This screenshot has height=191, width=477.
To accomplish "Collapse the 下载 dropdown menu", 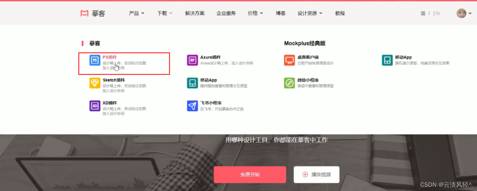I will pyautogui.click(x=165, y=13).
